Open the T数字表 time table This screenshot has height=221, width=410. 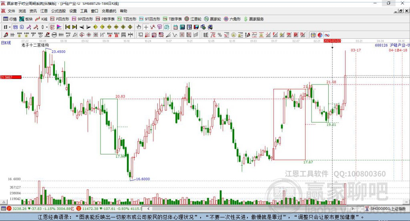[x=172, y=19]
